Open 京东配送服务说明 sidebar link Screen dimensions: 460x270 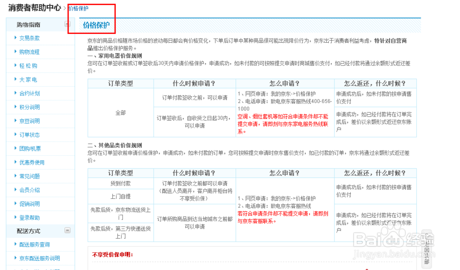coord(39,258)
